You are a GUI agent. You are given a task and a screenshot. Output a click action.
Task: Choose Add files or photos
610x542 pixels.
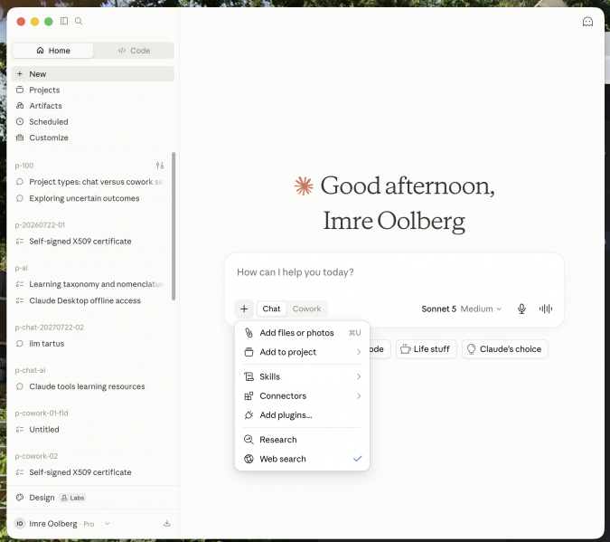point(302,333)
